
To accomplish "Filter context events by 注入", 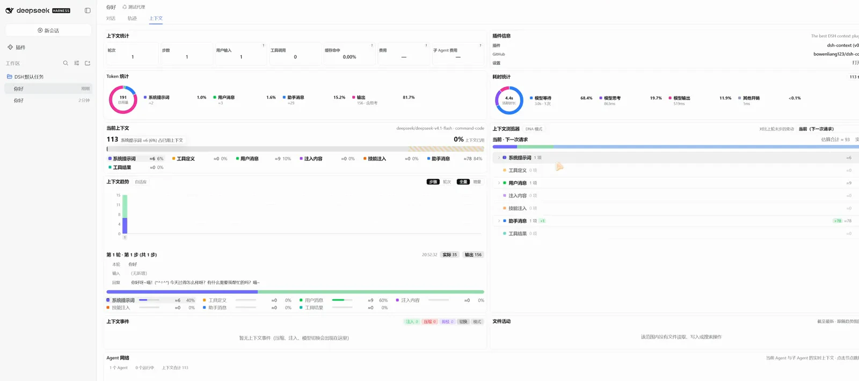I will (x=412, y=321).
